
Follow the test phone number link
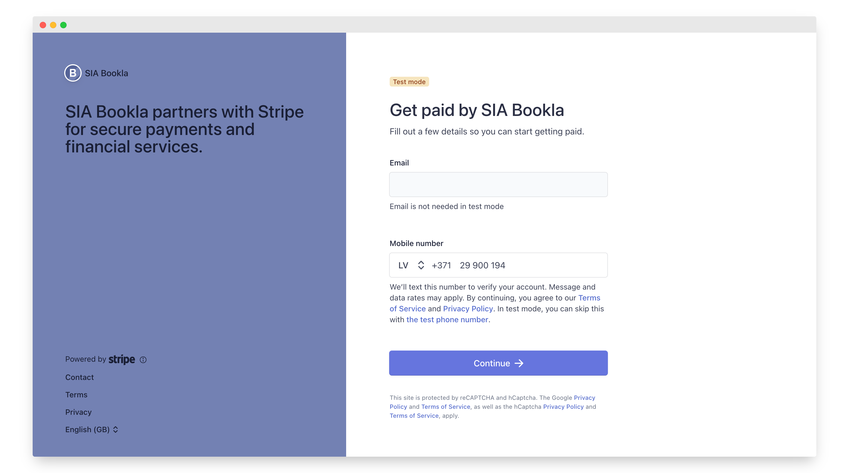[x=447, y=320]
